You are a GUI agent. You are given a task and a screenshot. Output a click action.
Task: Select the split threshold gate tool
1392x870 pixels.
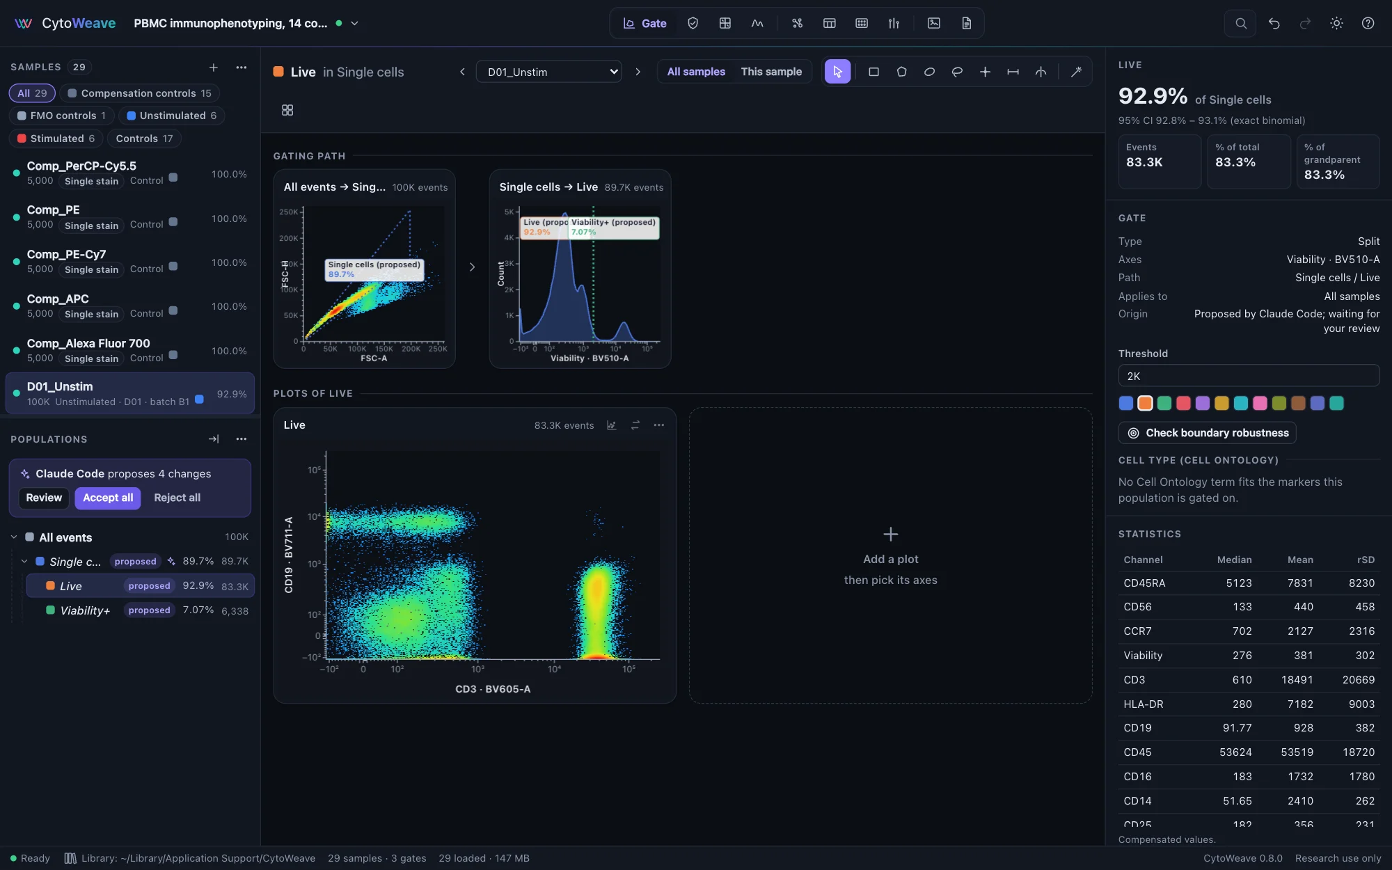pos(1041,72)
